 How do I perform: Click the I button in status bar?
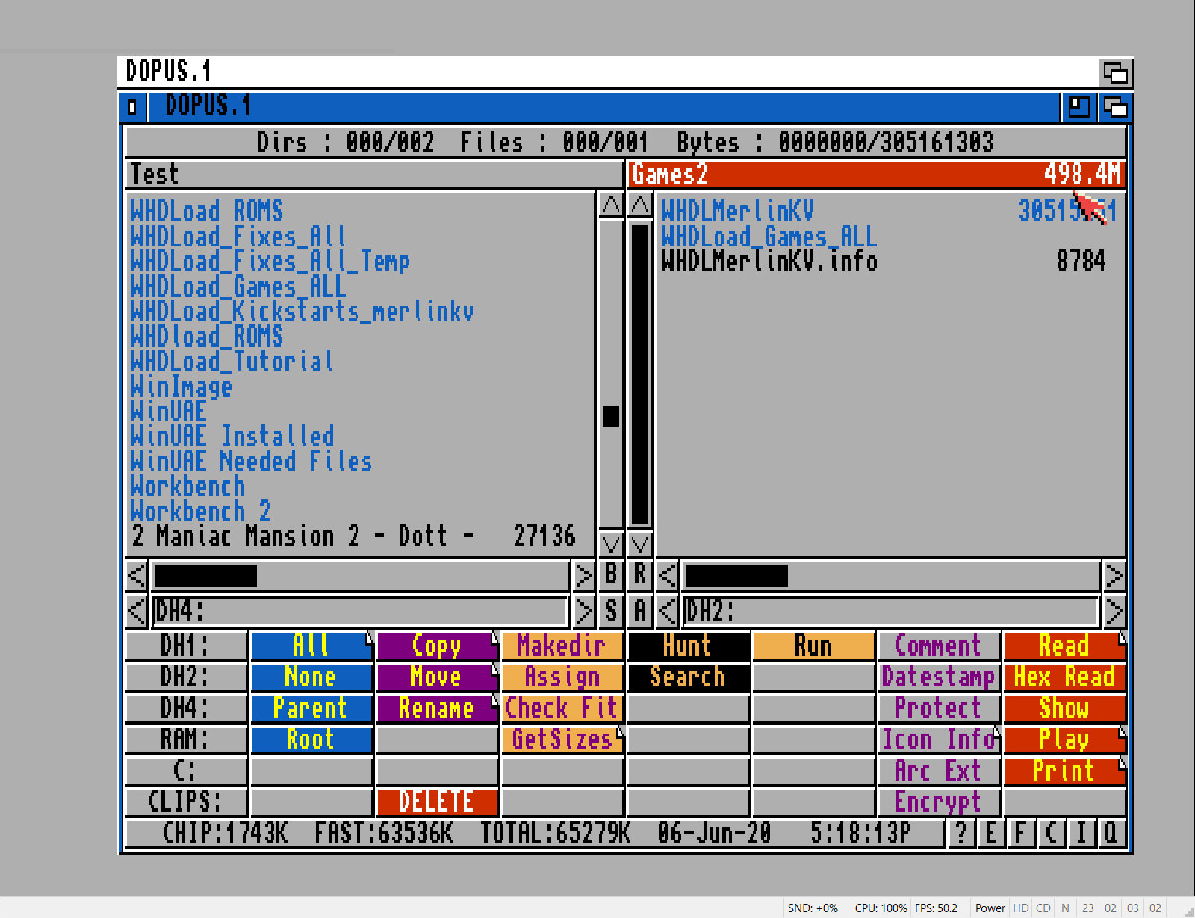point(1081,832)
